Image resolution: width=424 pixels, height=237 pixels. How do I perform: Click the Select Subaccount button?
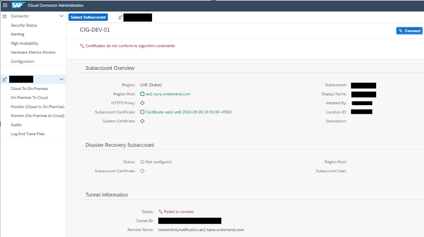pyautogui.click(x=88, y=17)
